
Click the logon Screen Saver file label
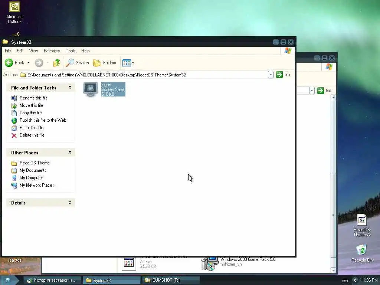(x=113, y=89)
